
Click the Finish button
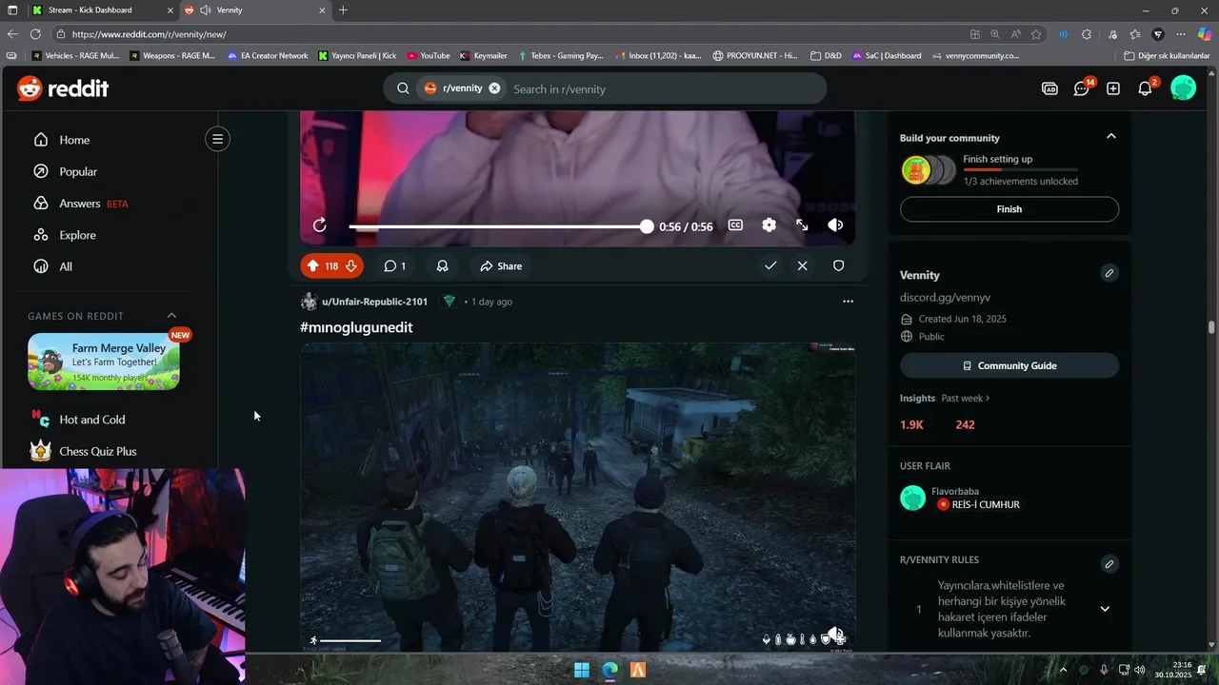pos(1009,209)
